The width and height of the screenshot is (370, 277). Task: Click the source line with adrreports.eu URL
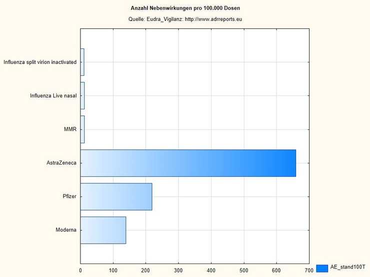tap(185, 19)
